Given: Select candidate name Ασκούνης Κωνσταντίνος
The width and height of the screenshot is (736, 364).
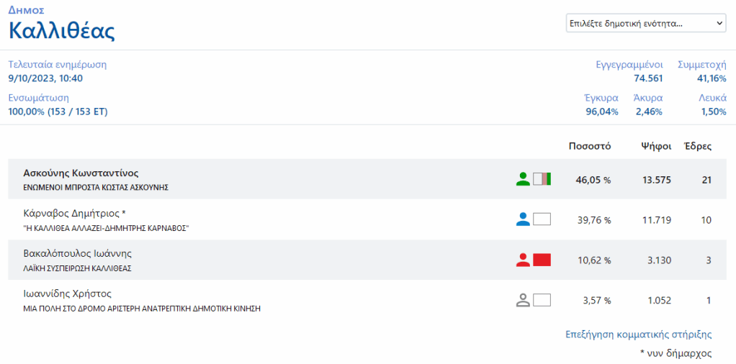Looking at the screenshot, I should (81, 173).
